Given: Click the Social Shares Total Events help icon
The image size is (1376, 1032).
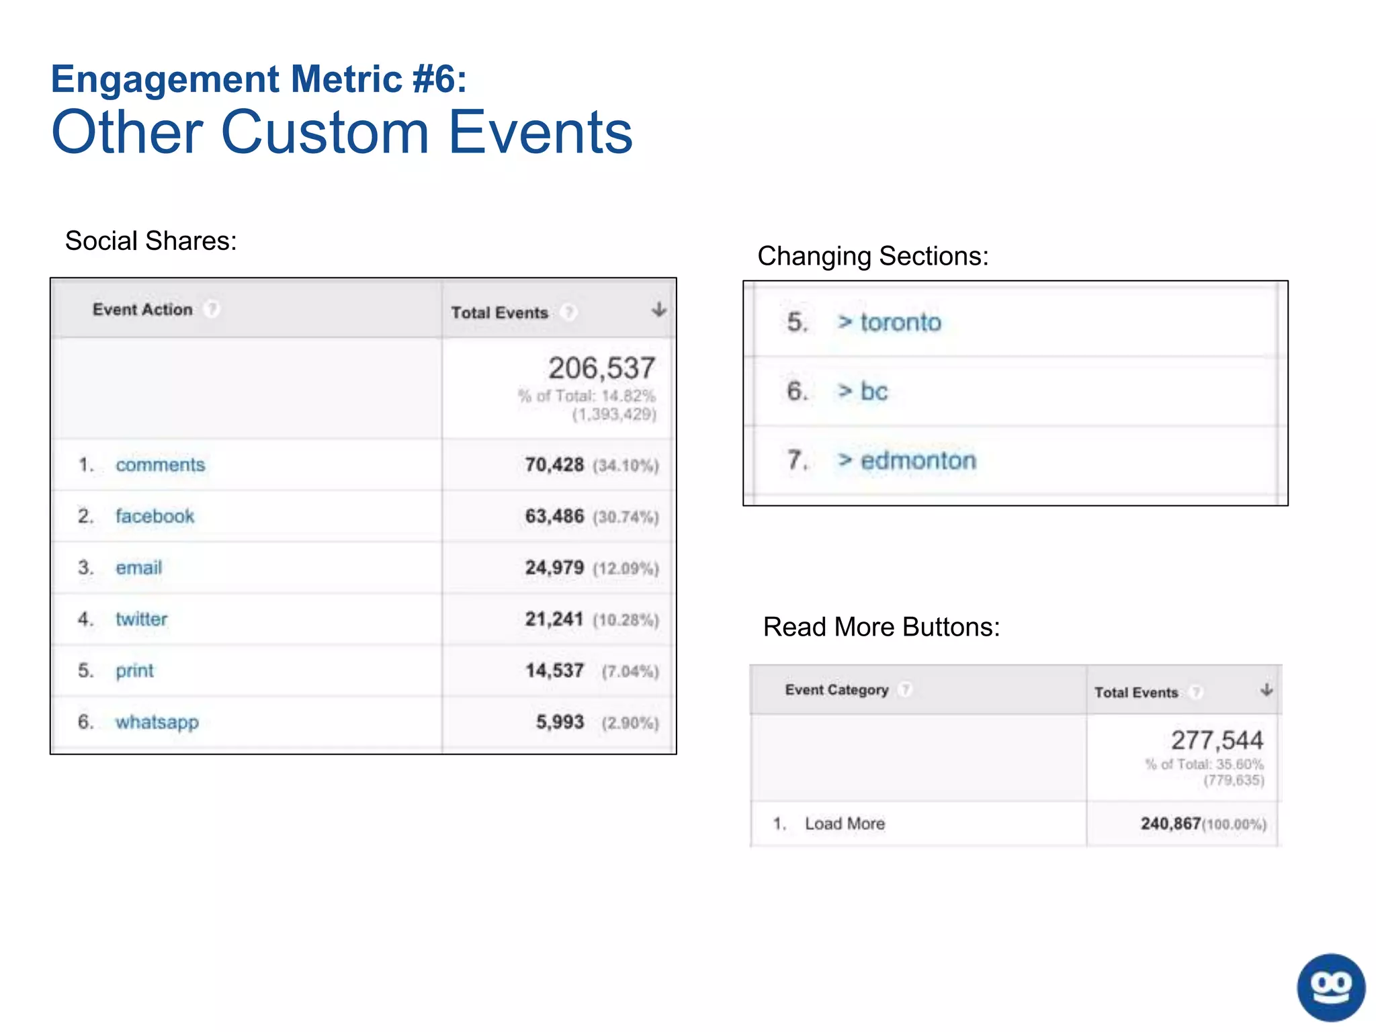Looking at the screenshot, I should pos(568,312).
